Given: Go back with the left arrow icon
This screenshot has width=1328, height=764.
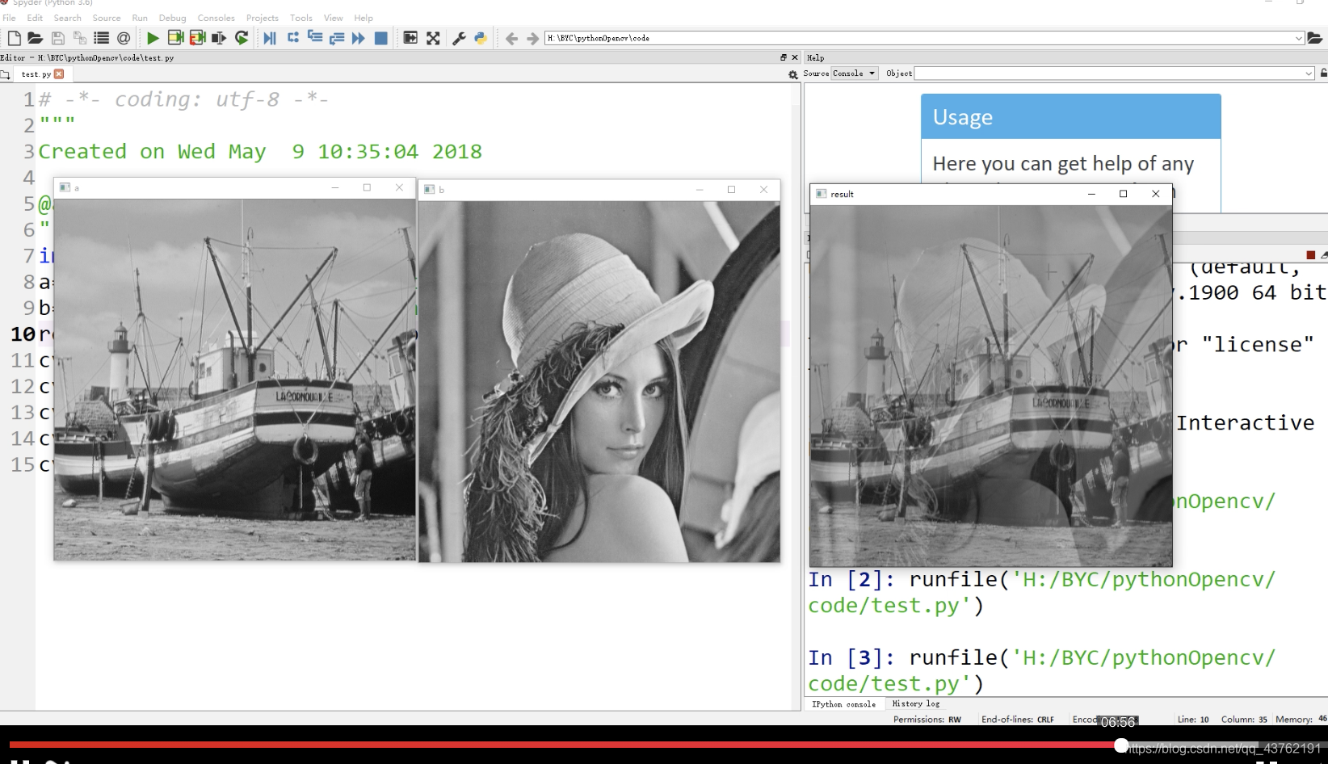Looking at the screenshot, I should [511, 38].
